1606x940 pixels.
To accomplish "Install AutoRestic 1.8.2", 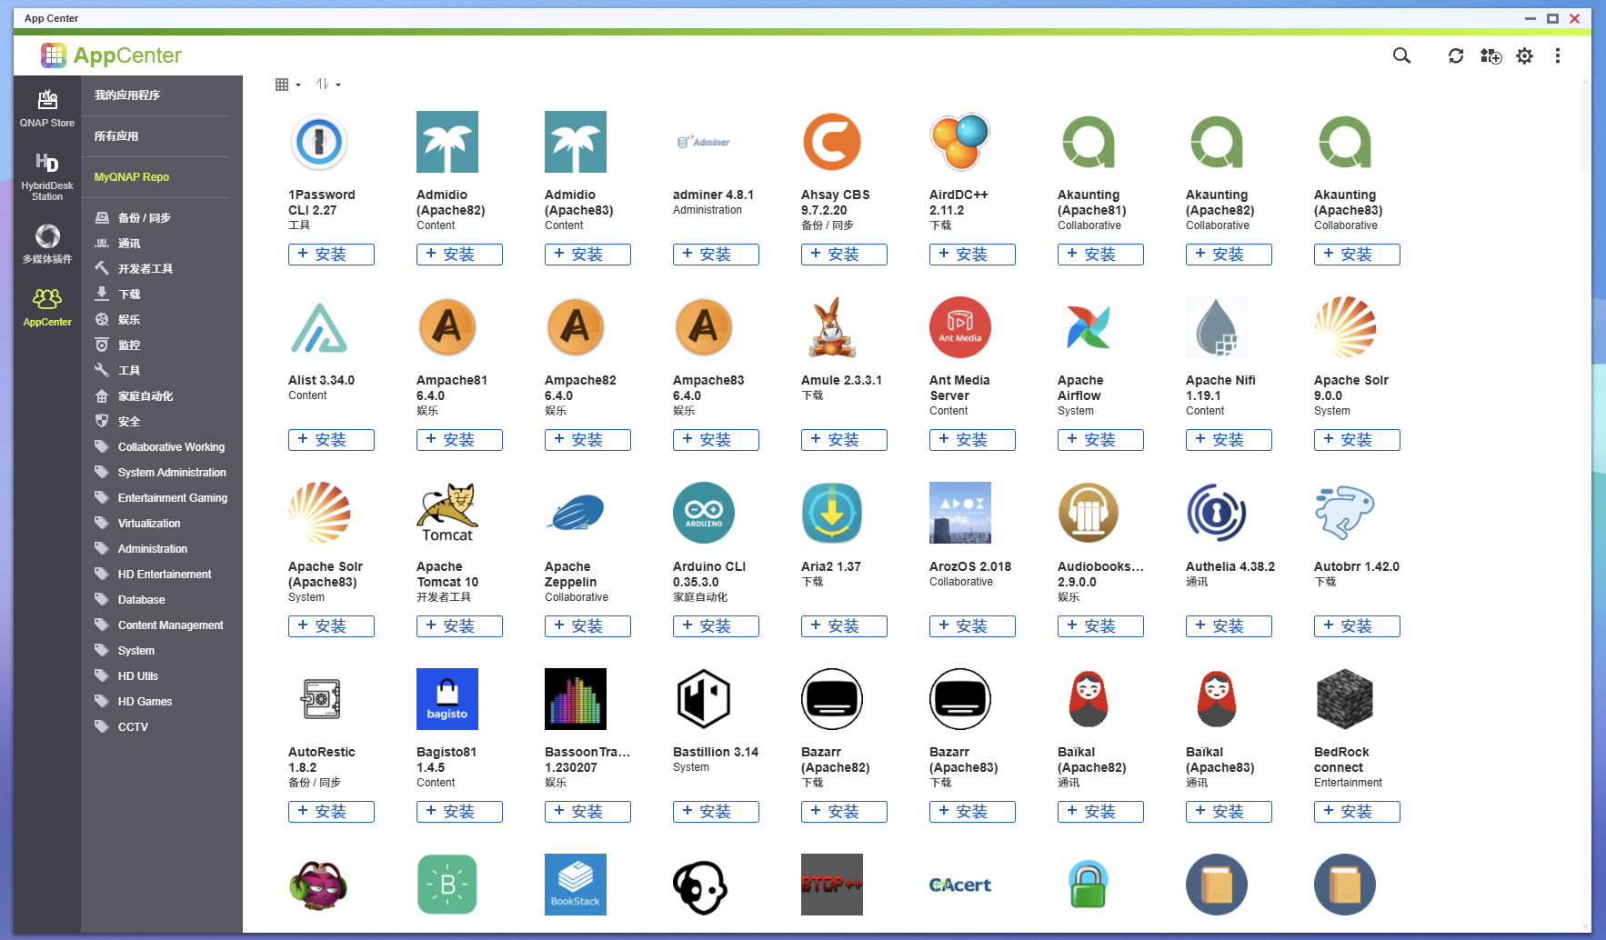I will [x=331, y=812].
